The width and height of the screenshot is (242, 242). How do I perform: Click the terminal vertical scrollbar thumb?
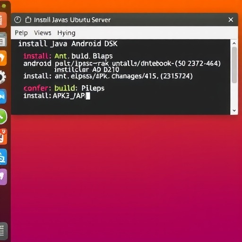tap(234, 65)
